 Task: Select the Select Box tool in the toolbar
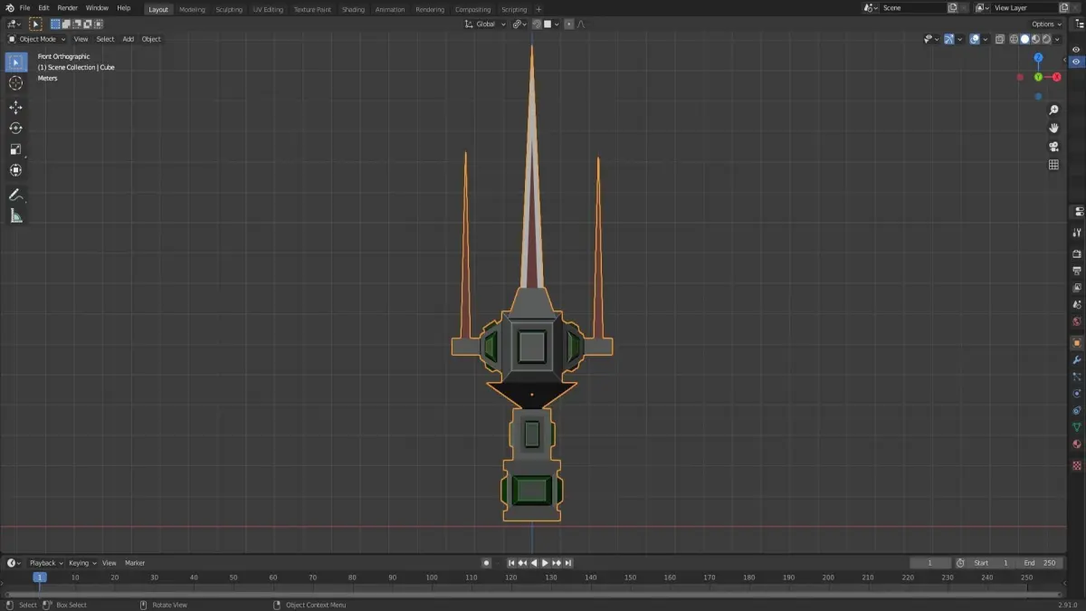[15, 62]
